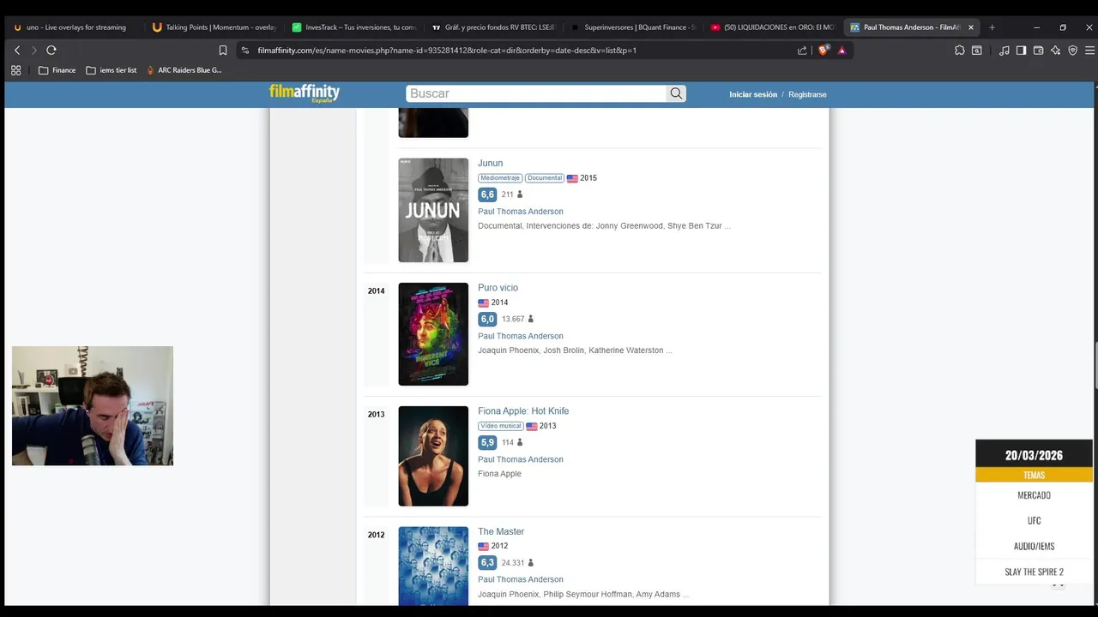The height and width of the screenshot is (617, 1098).
Task: Click the 6,6 rating badge for Junun
Action: [487, 195]
